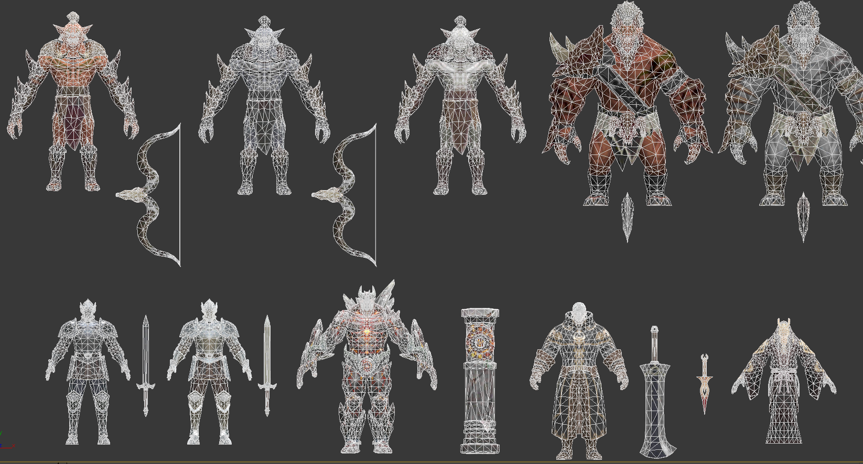Pick the bow right of the red-skinned creature

point(148,195)
